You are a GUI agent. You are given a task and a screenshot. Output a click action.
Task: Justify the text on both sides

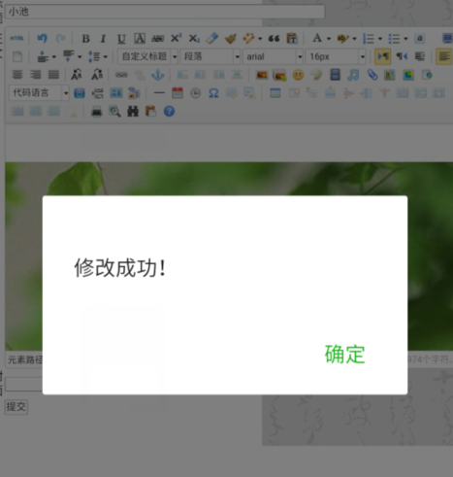(53, 75)
